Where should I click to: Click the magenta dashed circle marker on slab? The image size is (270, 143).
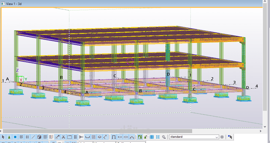point(130,61)
